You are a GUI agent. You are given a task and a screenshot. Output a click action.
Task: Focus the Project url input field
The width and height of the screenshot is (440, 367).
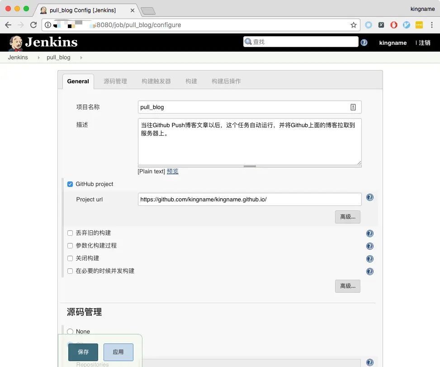coord(250,200)
